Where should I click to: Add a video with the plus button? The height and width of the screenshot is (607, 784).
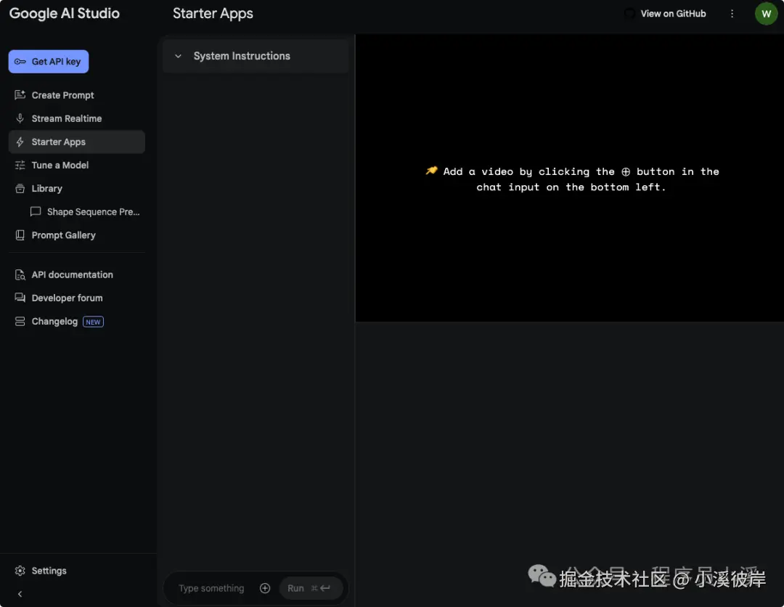pyautogui.click(x=265, y=589)
